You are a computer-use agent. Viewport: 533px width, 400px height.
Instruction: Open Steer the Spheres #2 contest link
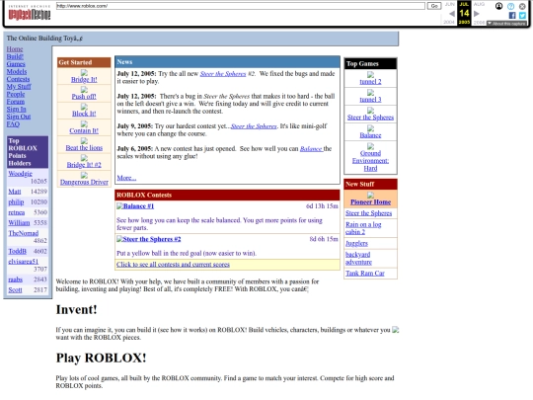pos(152,239)
